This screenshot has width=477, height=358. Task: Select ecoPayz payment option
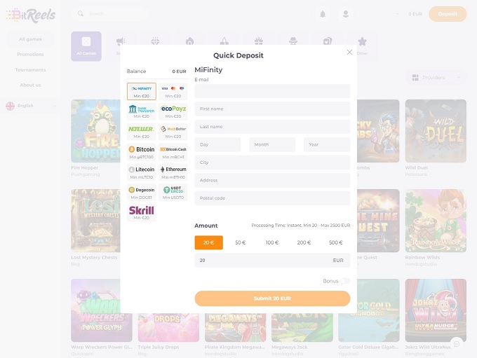click(173, 111)
